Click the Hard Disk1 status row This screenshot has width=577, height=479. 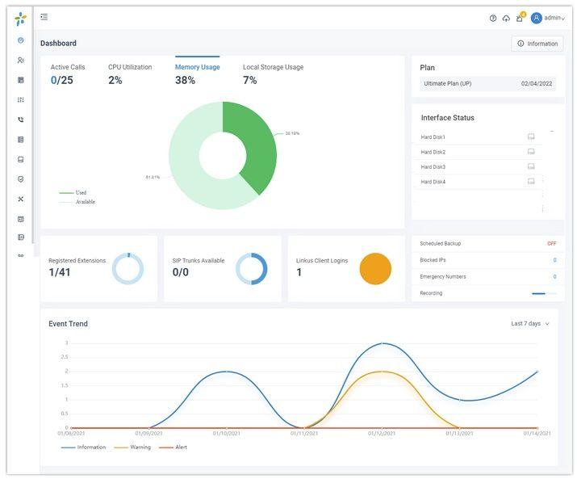477,137
